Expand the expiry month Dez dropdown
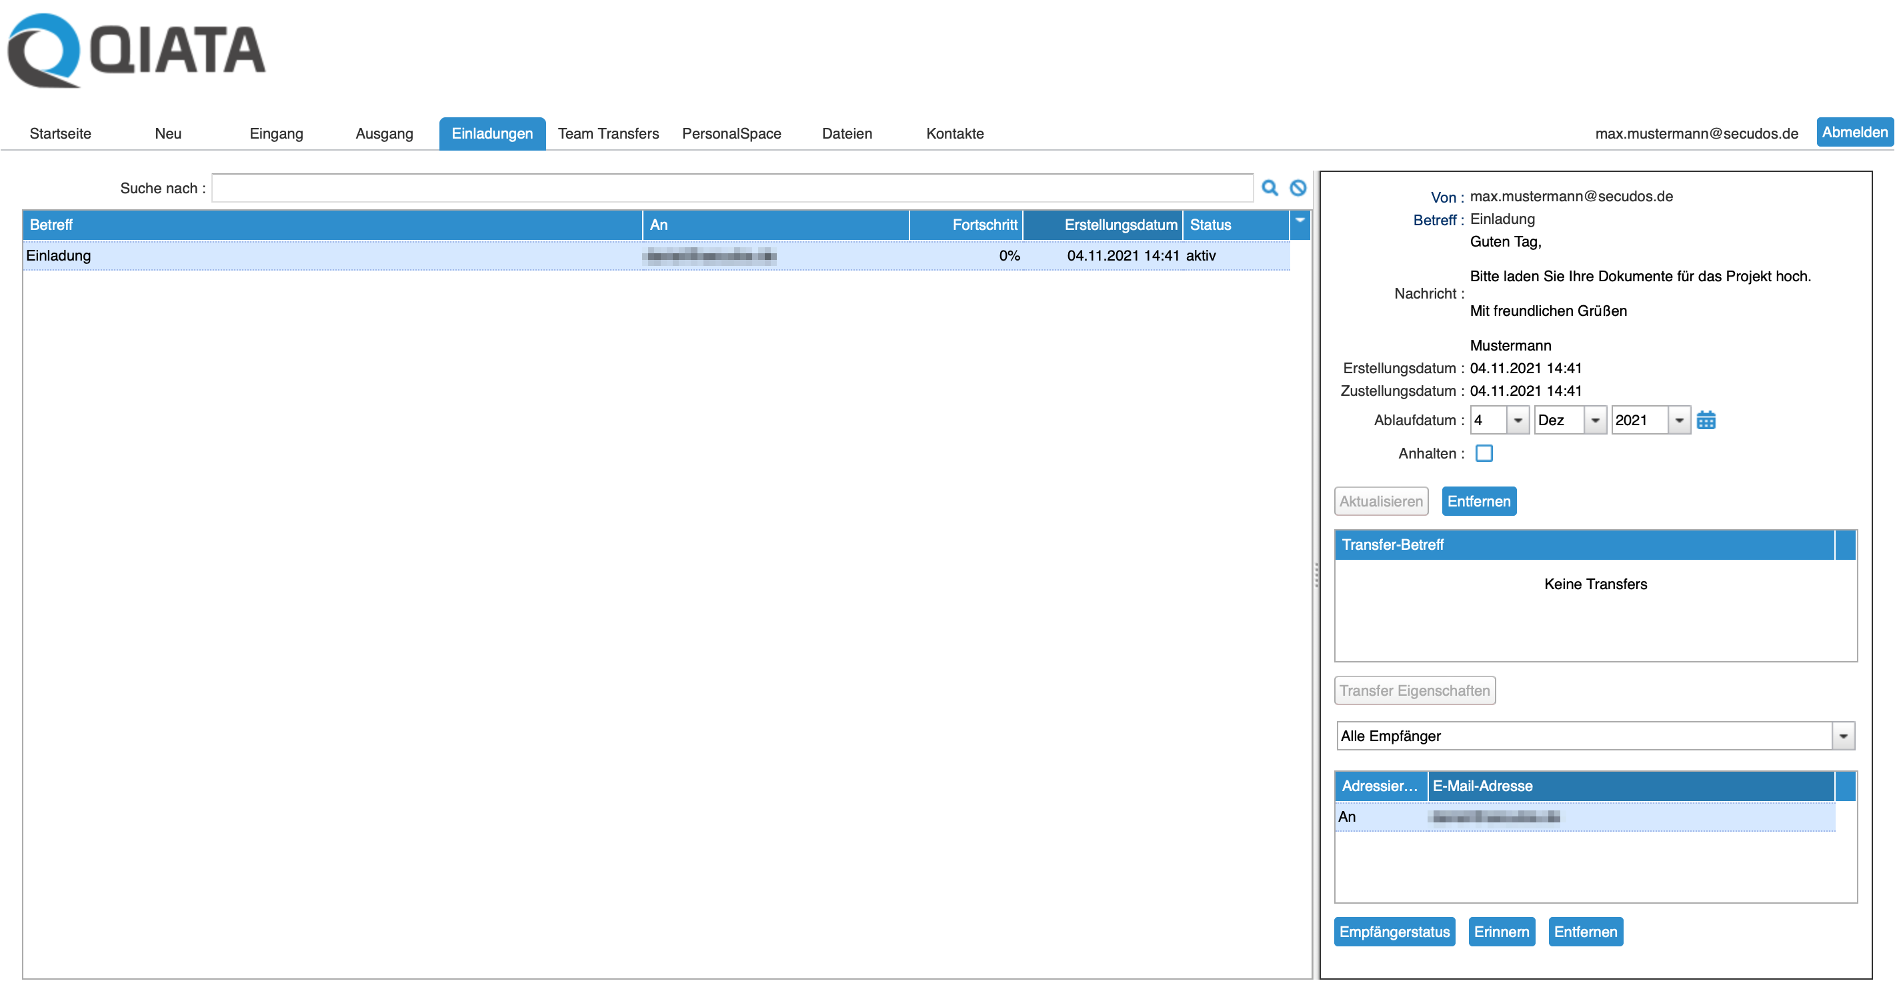The height and width of the screenshot is (1005, 1899). click(x=1594, y=420)
